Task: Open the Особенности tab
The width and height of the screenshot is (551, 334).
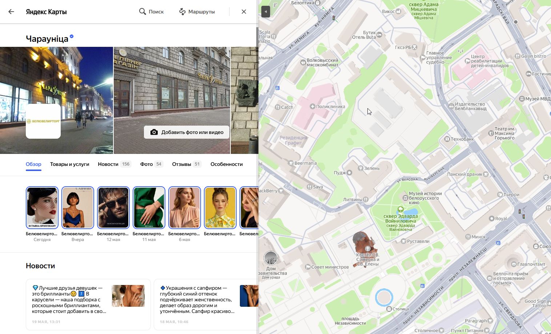Action: coord(226,164)
